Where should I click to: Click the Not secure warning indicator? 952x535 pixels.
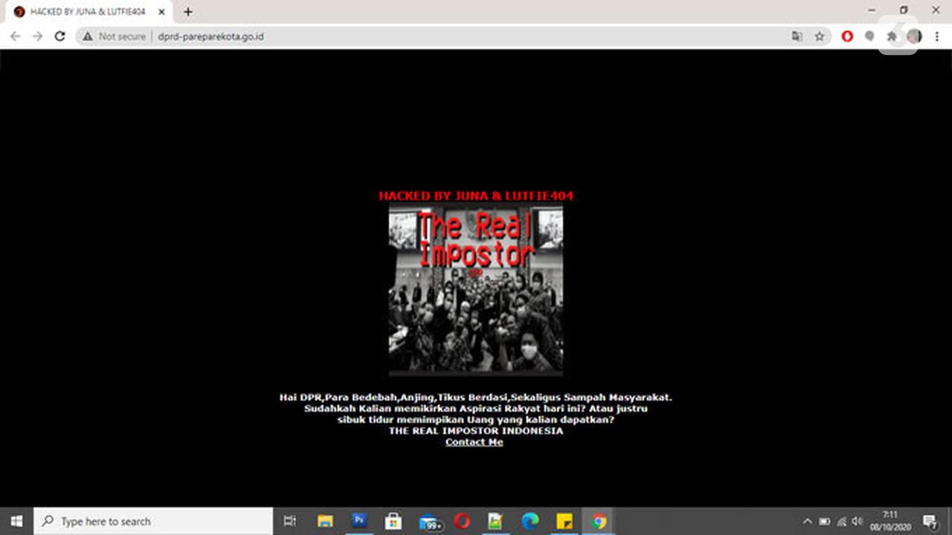(x=115, y=36)
